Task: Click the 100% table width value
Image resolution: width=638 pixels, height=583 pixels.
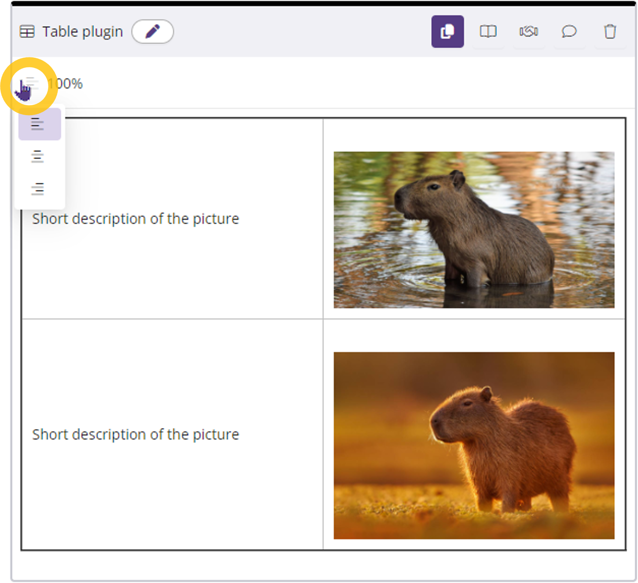Action: click(x=67, y=84)
